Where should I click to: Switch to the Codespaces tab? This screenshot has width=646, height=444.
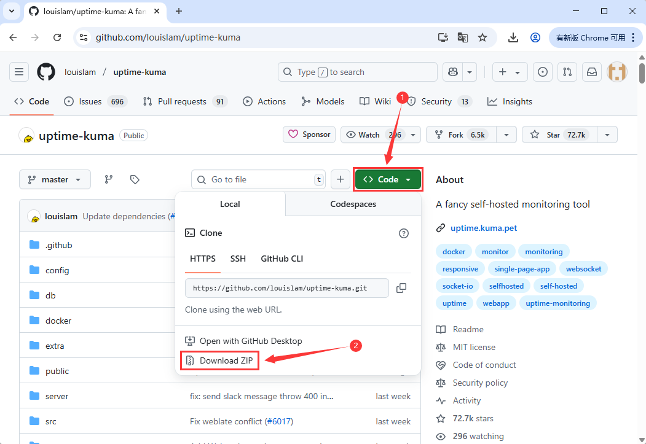(x=353, y=204)
